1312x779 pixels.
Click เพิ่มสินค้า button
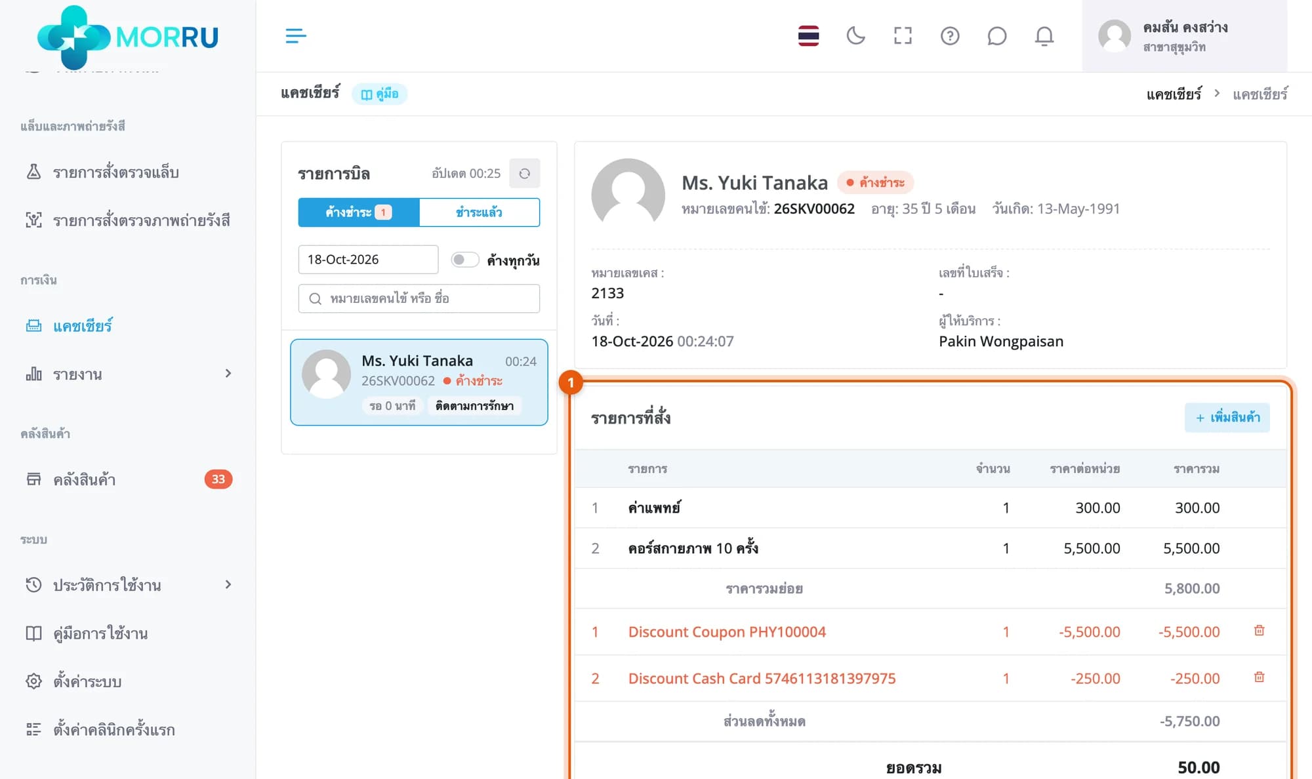(1227, 418)
